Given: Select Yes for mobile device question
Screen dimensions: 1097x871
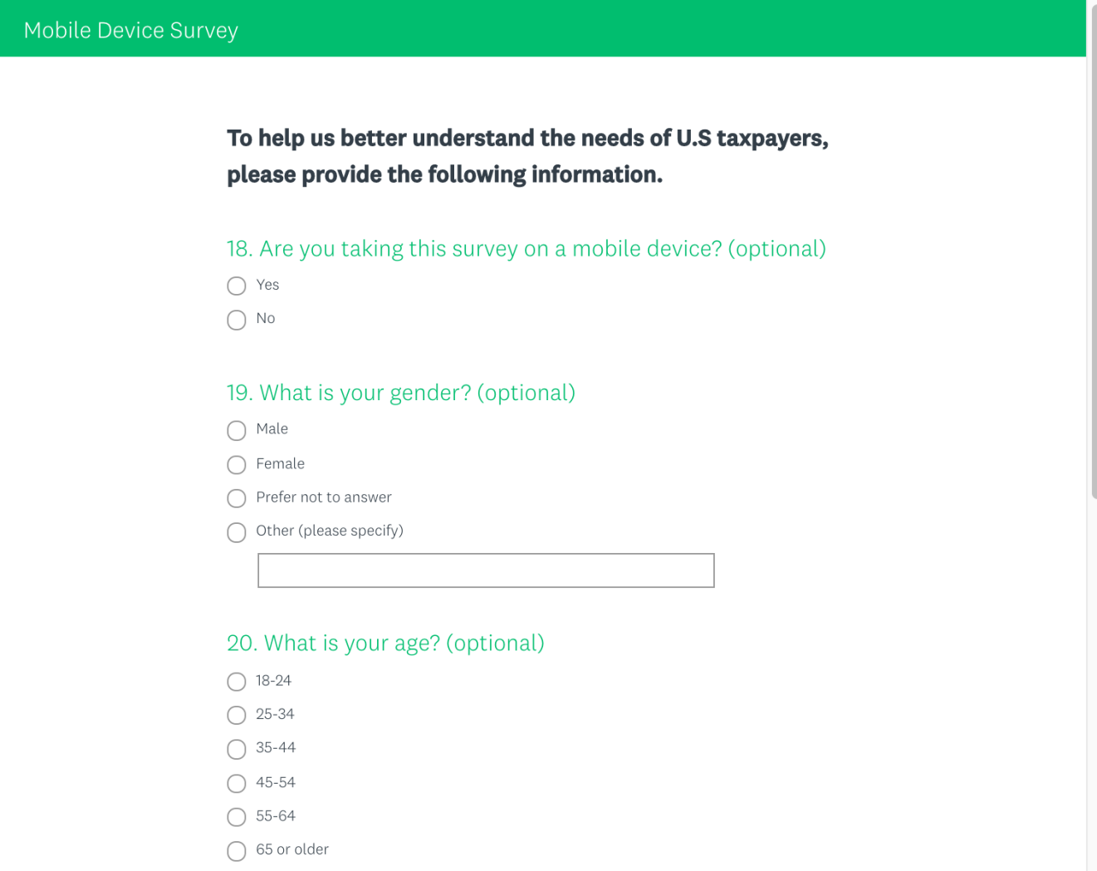Looking at the screenshot, I should [x=237, y=286].
